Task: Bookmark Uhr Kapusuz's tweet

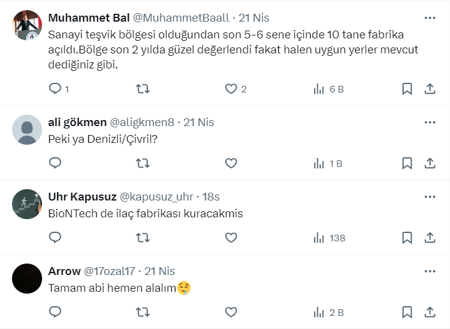Action: 407,238
